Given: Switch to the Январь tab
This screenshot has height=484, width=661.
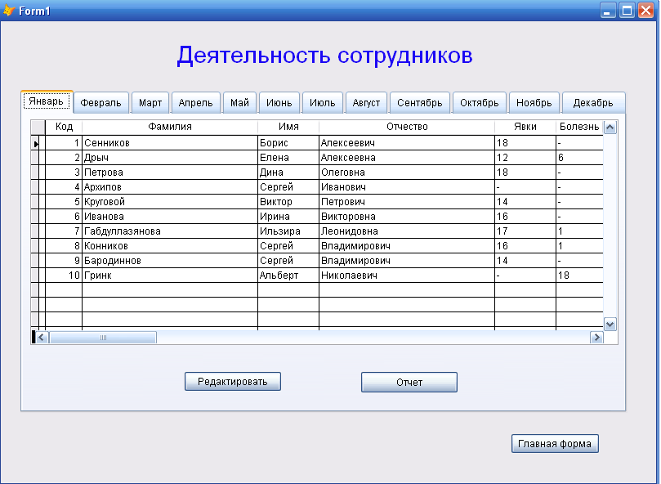Looking at the screenshot, I should 47,101.
